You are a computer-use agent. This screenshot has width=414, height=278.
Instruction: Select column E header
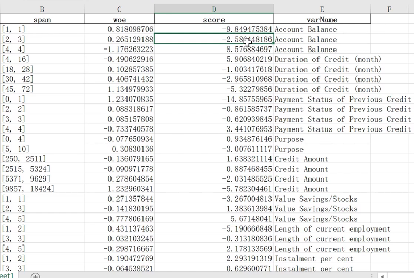click(322, 9)
